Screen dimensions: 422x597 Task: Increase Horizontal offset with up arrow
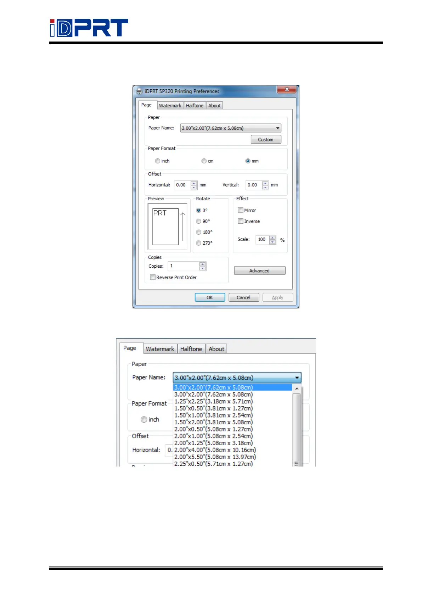point(194,183)
